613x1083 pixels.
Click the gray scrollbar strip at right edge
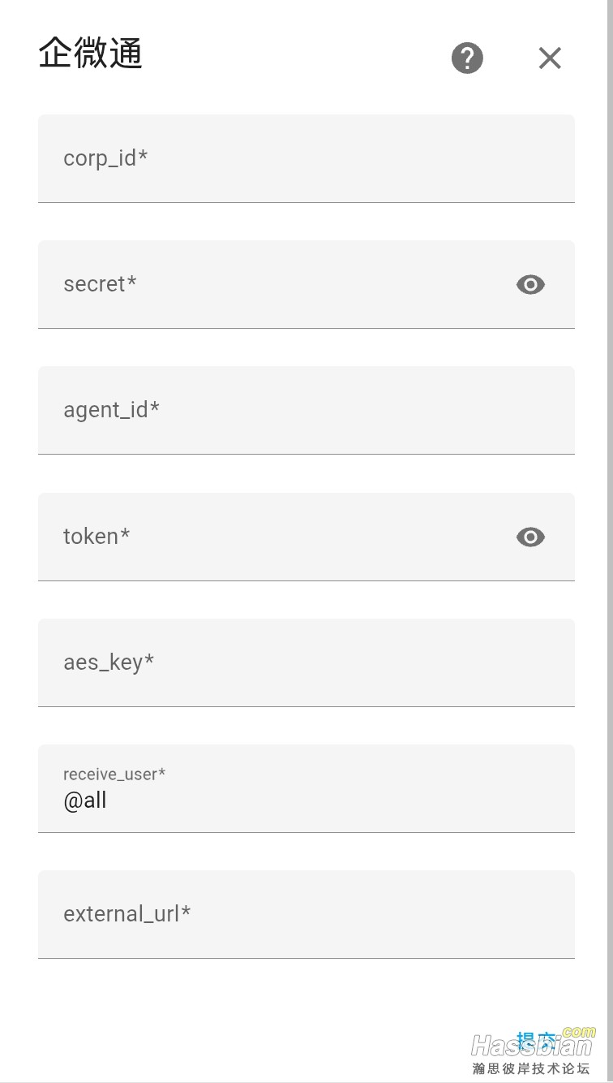click(x=610, y=541)
